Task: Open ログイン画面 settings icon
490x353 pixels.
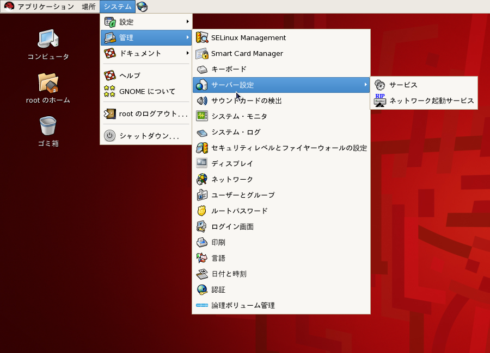Action: click(x=201, y=226)
